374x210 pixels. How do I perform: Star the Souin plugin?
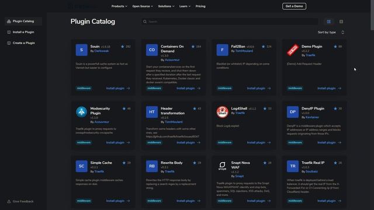123,47
